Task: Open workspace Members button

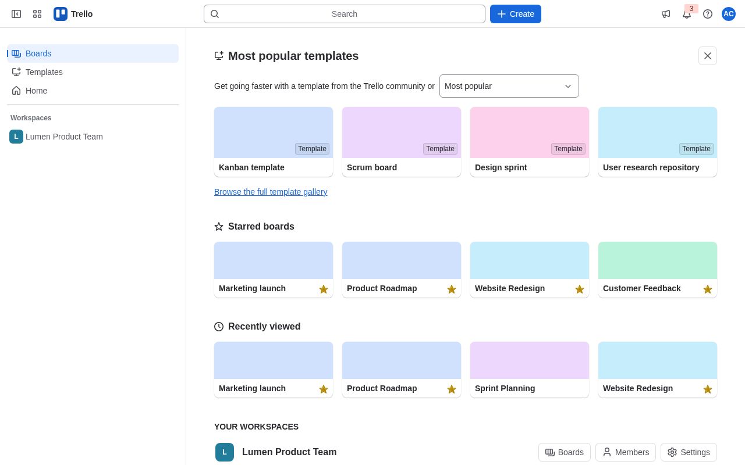Action: [x=626, y=452]
